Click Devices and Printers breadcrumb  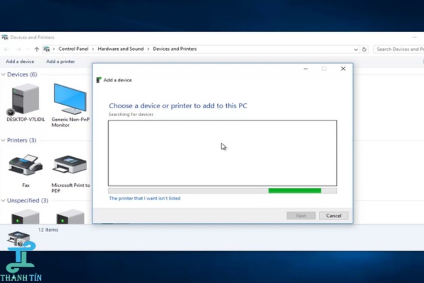pos(175,49)
